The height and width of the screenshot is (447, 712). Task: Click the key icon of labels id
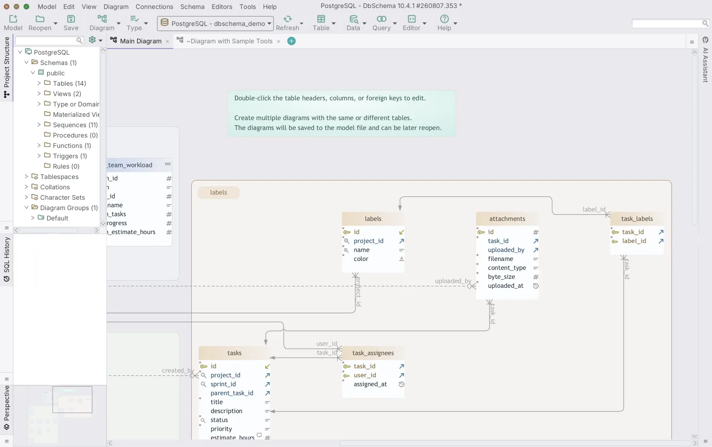point(347,232)
